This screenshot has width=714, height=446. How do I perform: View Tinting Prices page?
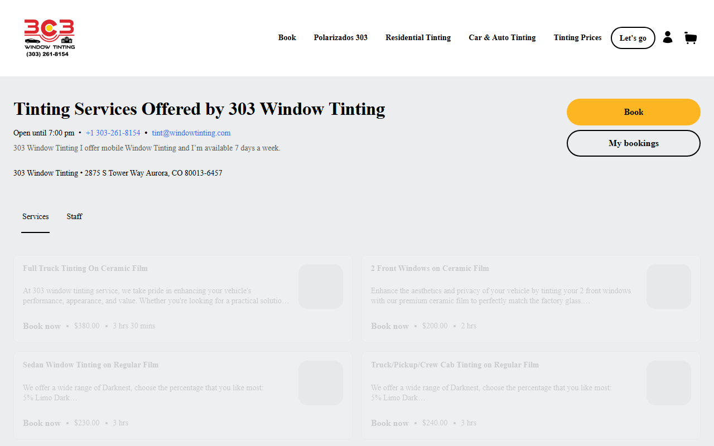(x=578, y=38)
